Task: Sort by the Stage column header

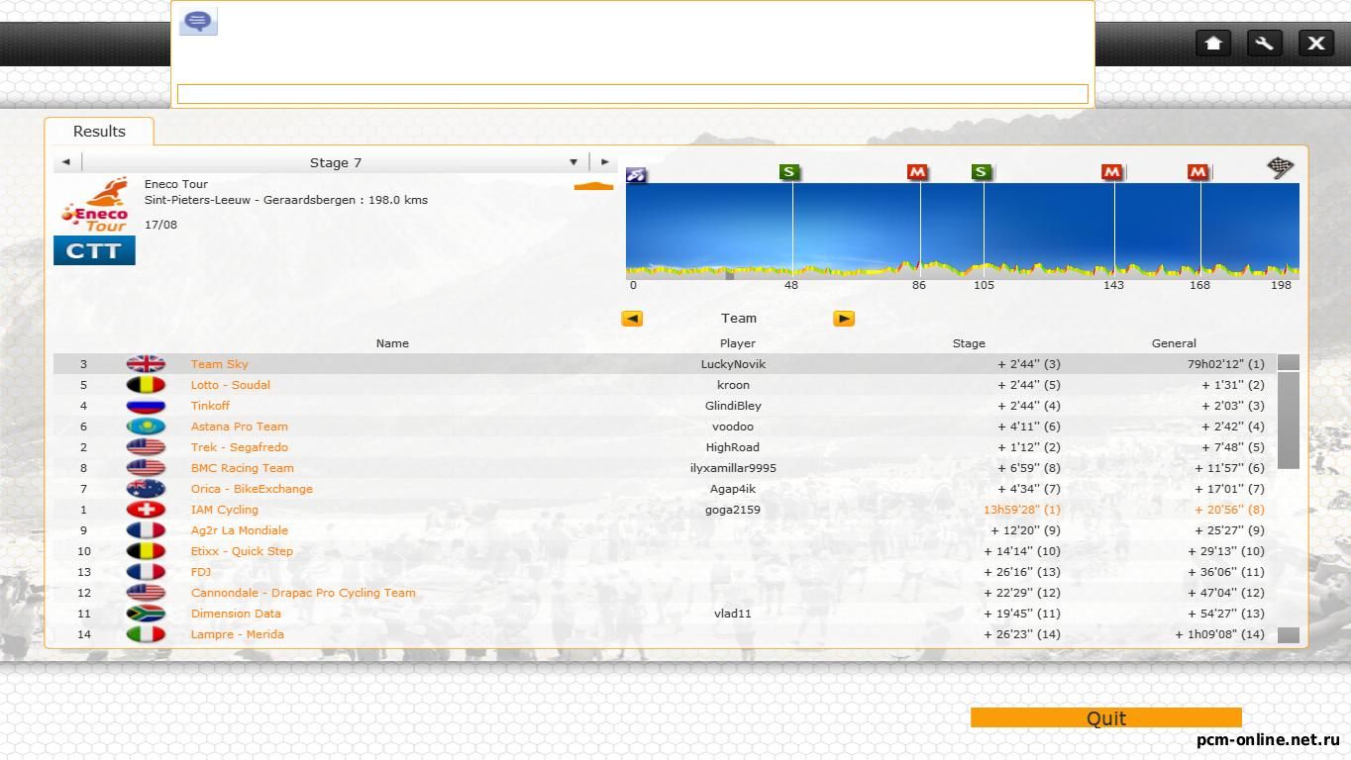Action: tap(969, 343)
